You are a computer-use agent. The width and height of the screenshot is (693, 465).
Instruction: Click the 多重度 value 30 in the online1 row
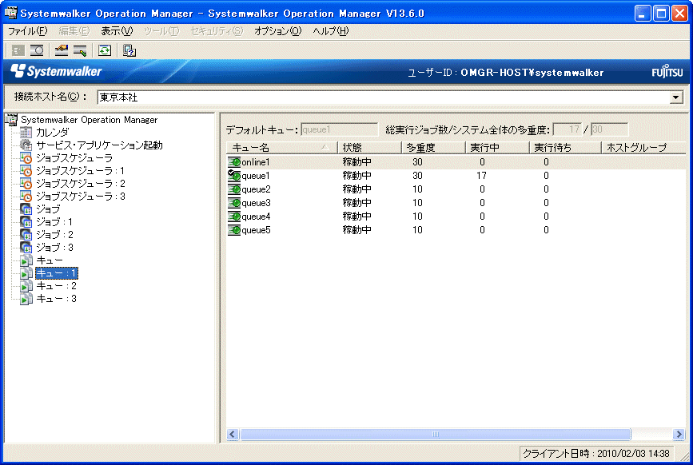[417, 162]
